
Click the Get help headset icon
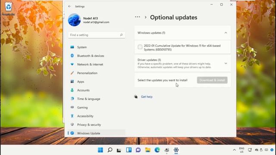(136, 96)
